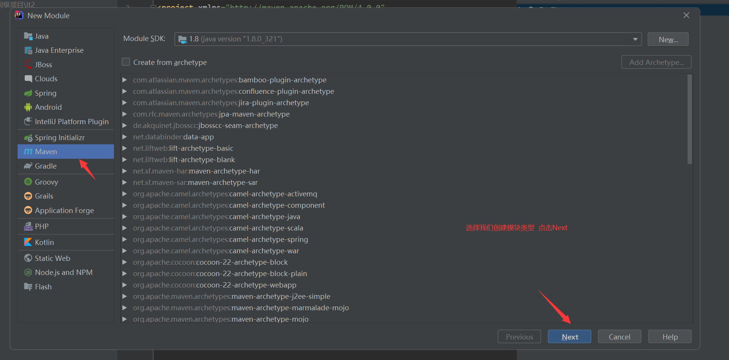Viewport: 729px width, 360px height.
Task: Select the Spring leaf icon
Action: 28,93
